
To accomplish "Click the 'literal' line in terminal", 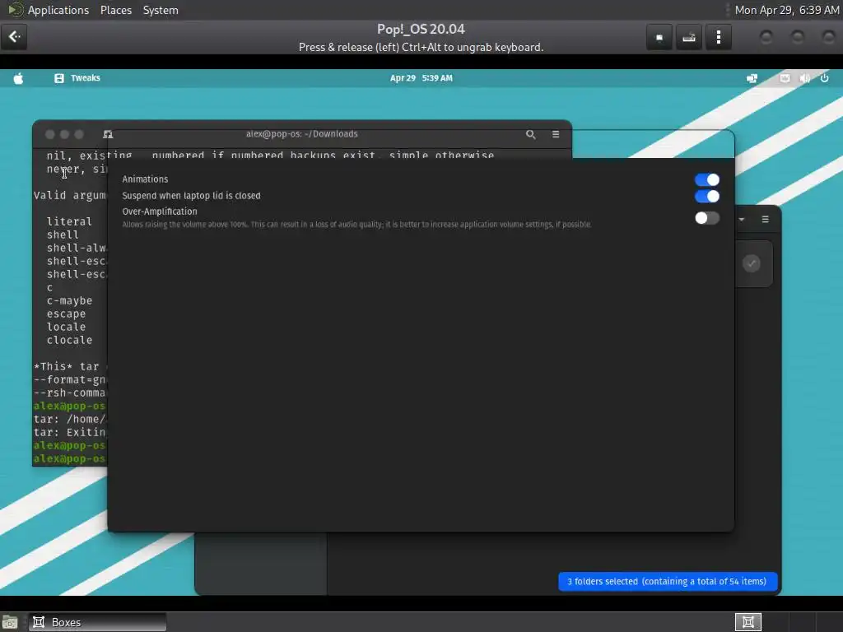I will pos(69,221).
